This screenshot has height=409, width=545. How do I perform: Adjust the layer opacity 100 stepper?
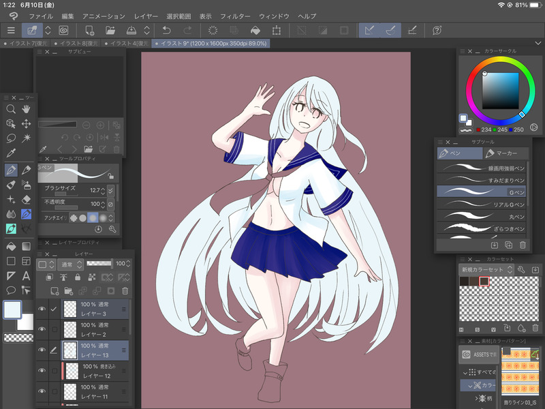tap(128, 264)
